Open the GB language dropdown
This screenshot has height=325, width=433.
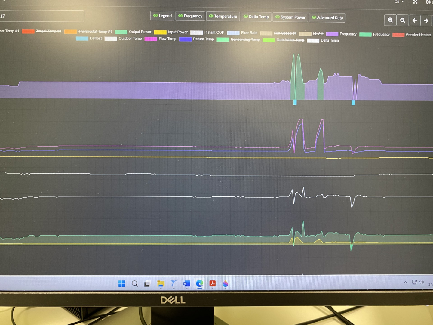tap(399, 2)
